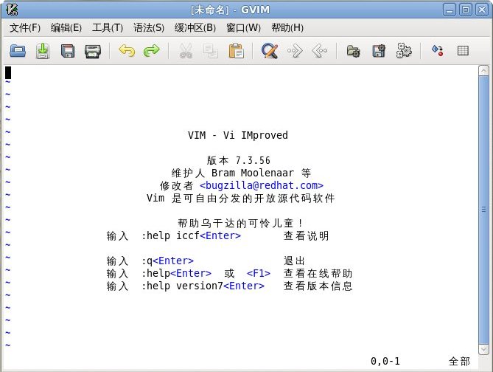Click the scrollbar down arrow

[x=483, y=349]
